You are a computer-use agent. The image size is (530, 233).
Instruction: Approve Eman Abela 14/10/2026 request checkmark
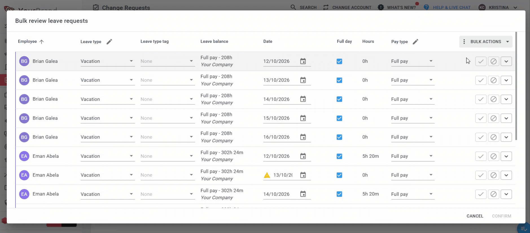coord(481,194)
